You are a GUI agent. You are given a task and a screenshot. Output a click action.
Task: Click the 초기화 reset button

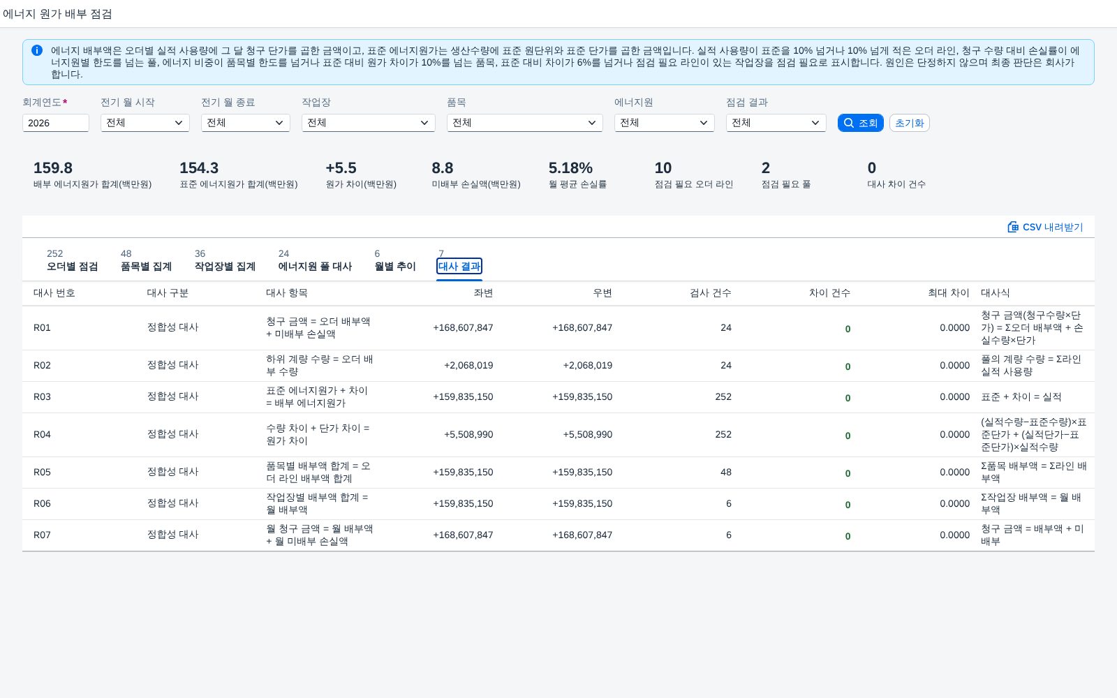909,123
